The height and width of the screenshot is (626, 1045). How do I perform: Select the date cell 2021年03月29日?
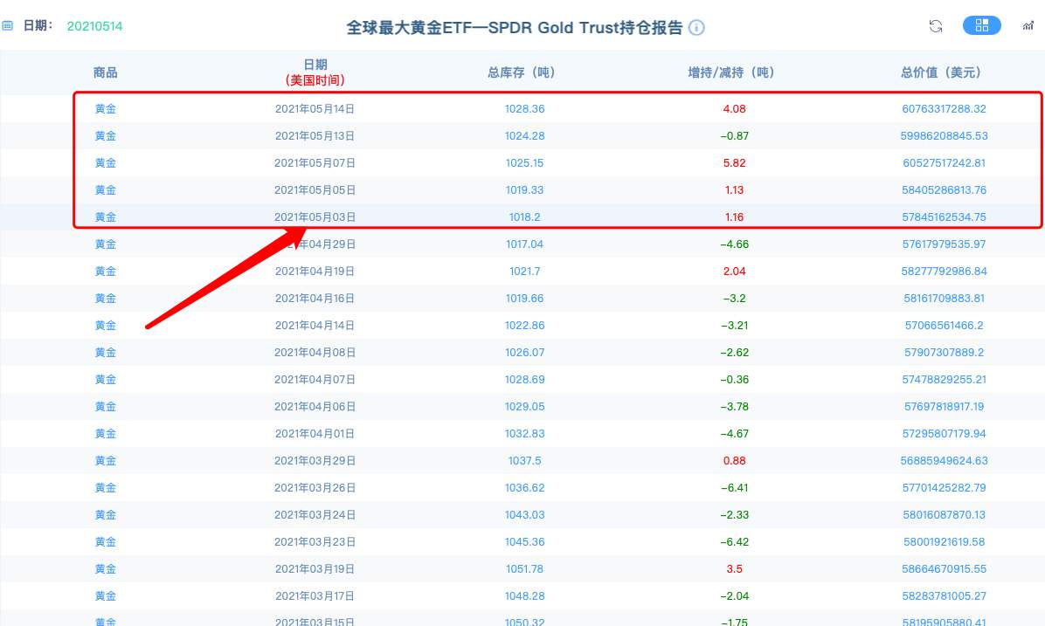tap(315, 461)
